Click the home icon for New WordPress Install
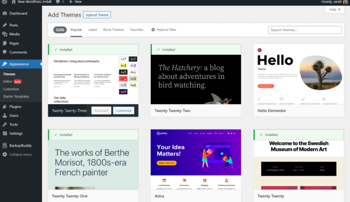This screenshot has width=350, height=202. [13, 2]
